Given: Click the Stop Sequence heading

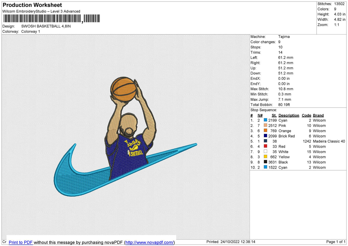Looking at the screenshot, I should 264,110.
